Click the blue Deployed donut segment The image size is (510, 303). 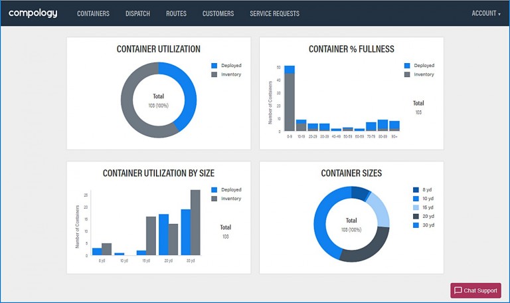pyautogui.click(x=184, y=93)
